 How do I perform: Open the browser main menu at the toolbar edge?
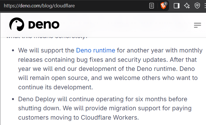205,6
